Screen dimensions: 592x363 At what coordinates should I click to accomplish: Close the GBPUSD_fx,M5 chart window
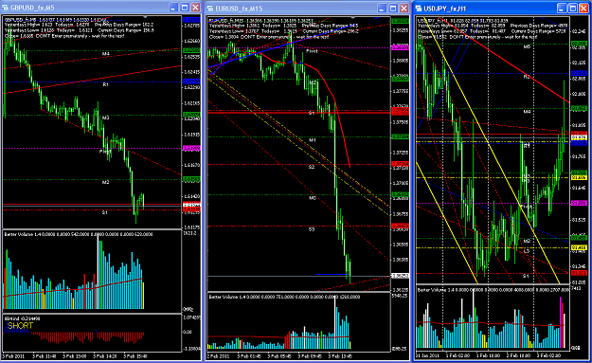point(195,8)
